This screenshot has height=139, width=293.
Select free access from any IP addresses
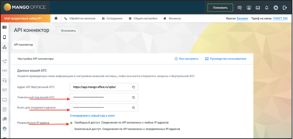tap(71, 123)
